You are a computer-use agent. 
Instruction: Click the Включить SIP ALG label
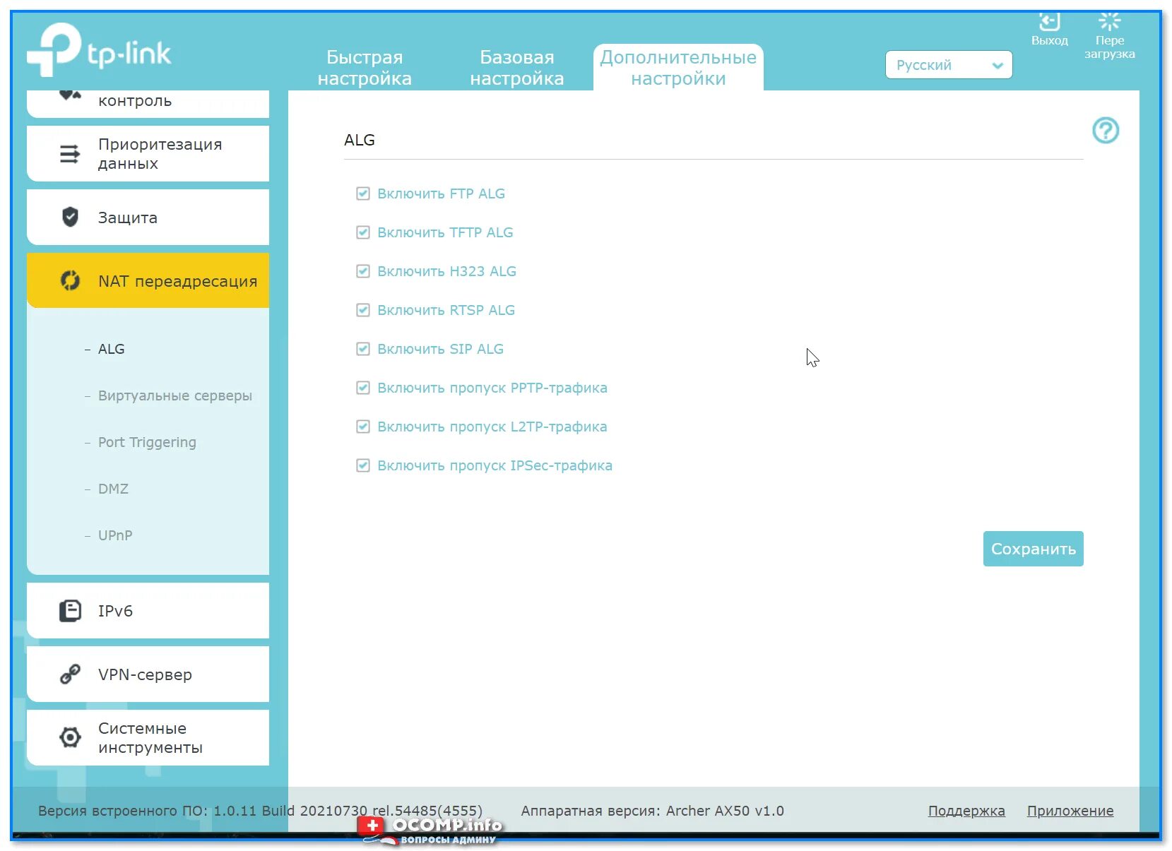coord(440,349)
